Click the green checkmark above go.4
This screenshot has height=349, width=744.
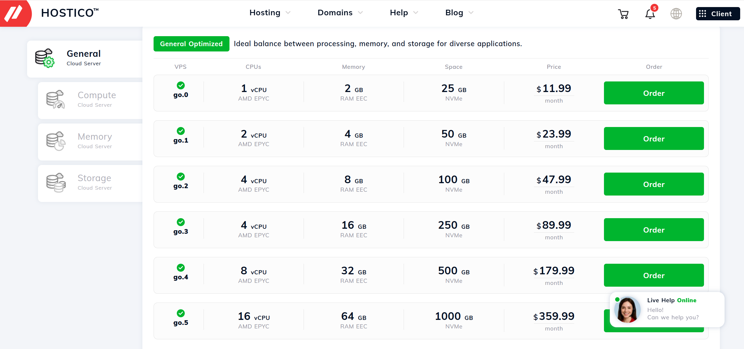click(181, 268)
